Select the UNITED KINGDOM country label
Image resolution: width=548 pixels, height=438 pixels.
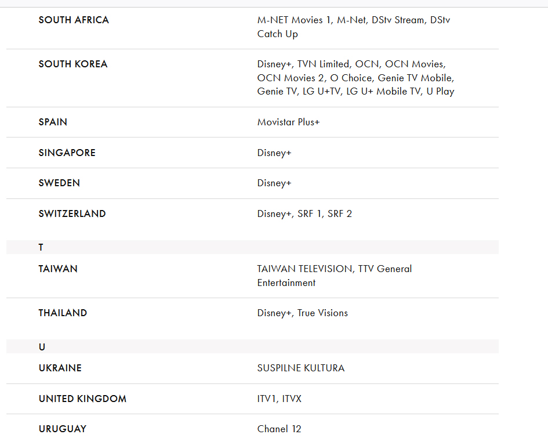pyautogui.click(x=82, y=399)
